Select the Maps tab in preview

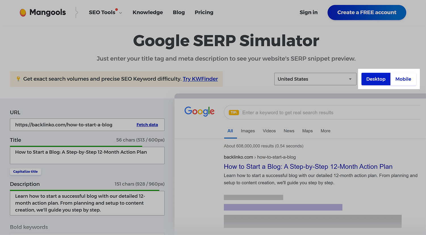(307, 131)
